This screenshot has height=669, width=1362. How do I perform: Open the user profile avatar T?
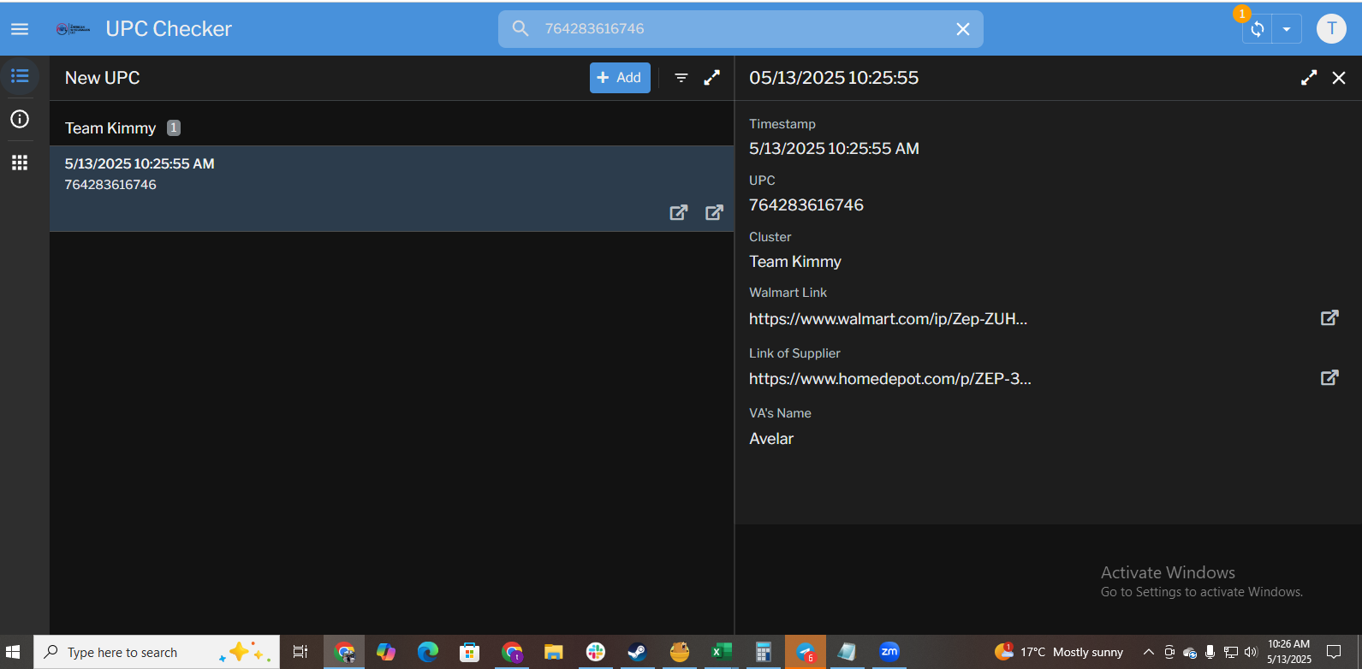(x=1330, y=29)
